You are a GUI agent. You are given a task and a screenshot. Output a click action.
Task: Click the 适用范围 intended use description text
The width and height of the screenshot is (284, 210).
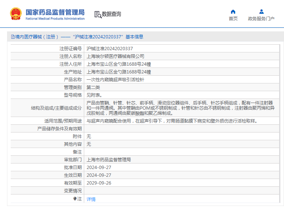coord(172,121)
